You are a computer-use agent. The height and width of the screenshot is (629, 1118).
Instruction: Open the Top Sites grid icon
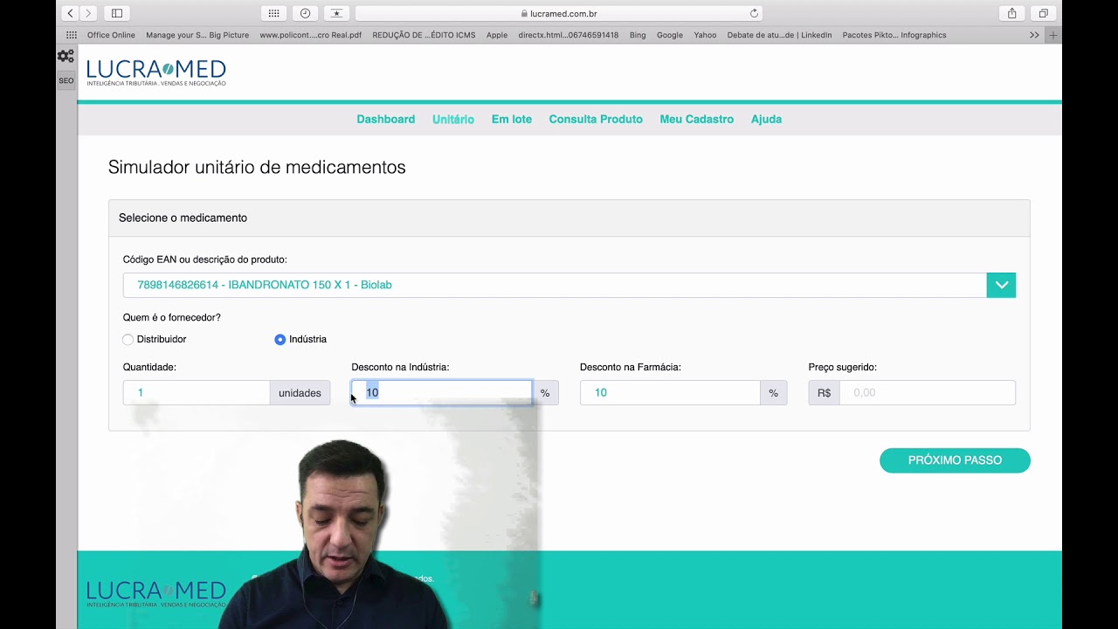[274, 13]
